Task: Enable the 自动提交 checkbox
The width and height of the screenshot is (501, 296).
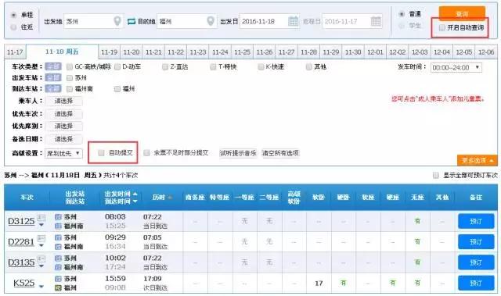Action: click(101, 153)
